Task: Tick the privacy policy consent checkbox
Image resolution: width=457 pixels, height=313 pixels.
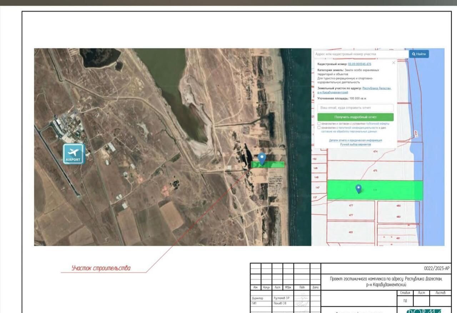Action: pos(319,128)
